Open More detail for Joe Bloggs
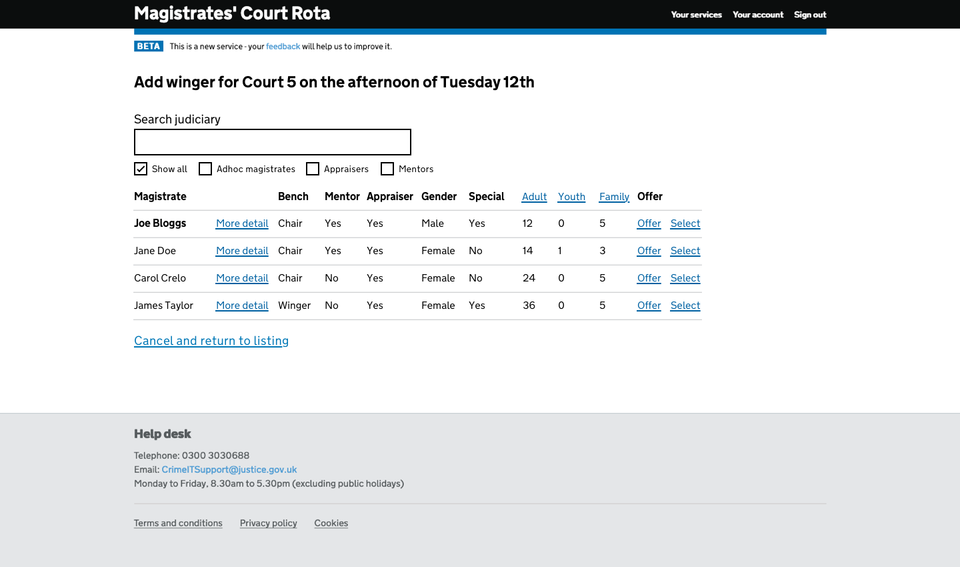 coord(242,223)
